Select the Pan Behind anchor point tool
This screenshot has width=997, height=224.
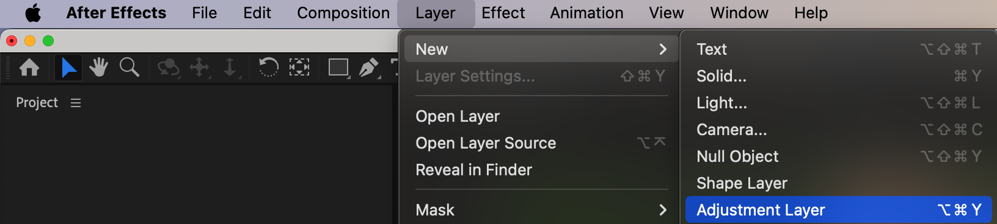coord(299,67)
